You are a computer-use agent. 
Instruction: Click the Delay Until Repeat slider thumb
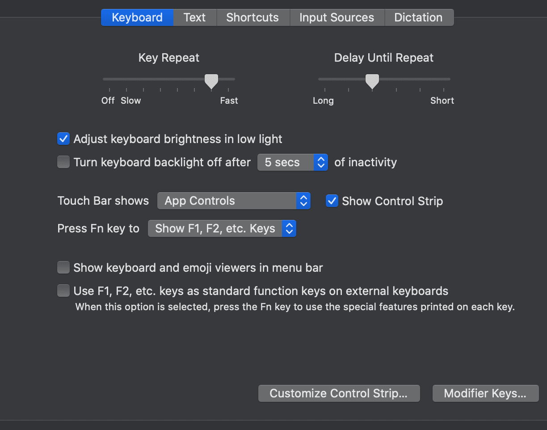372,81
